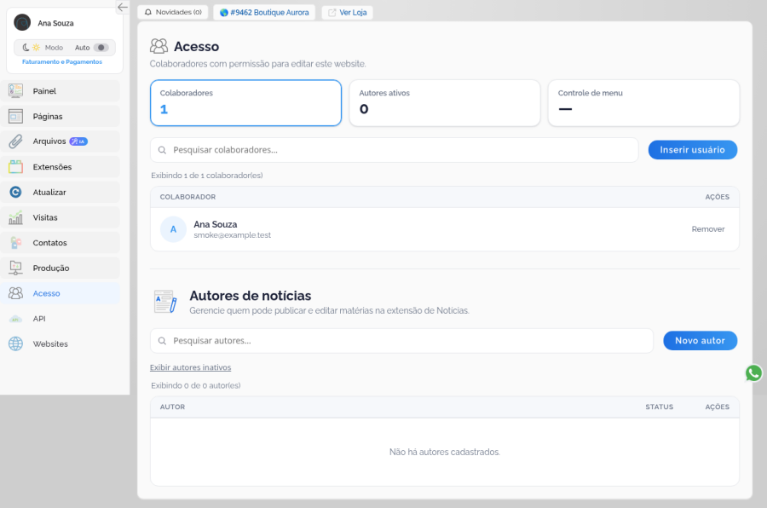Open the Extensões menu label
The width and height of the screenshot is (767, 508).
pos(52,167)
